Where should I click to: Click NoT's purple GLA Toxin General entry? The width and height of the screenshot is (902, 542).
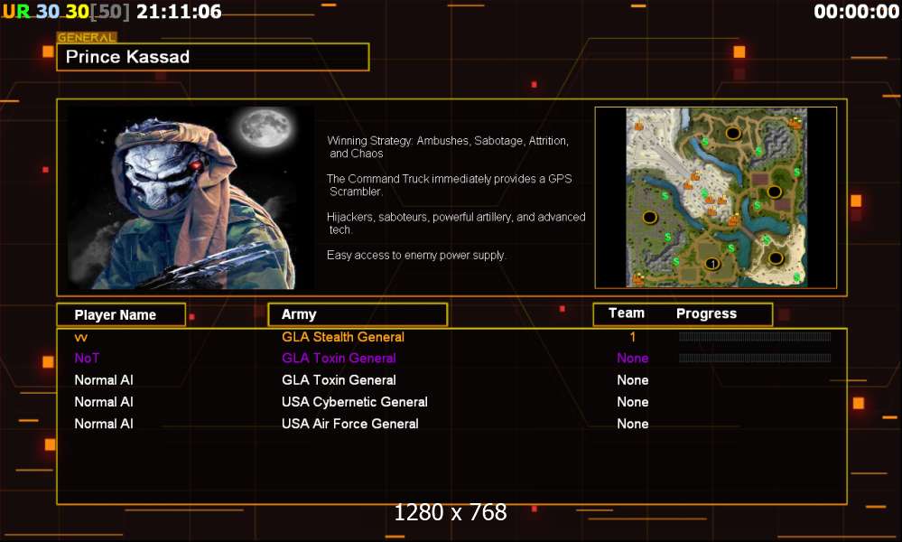(x=339, y=358)
